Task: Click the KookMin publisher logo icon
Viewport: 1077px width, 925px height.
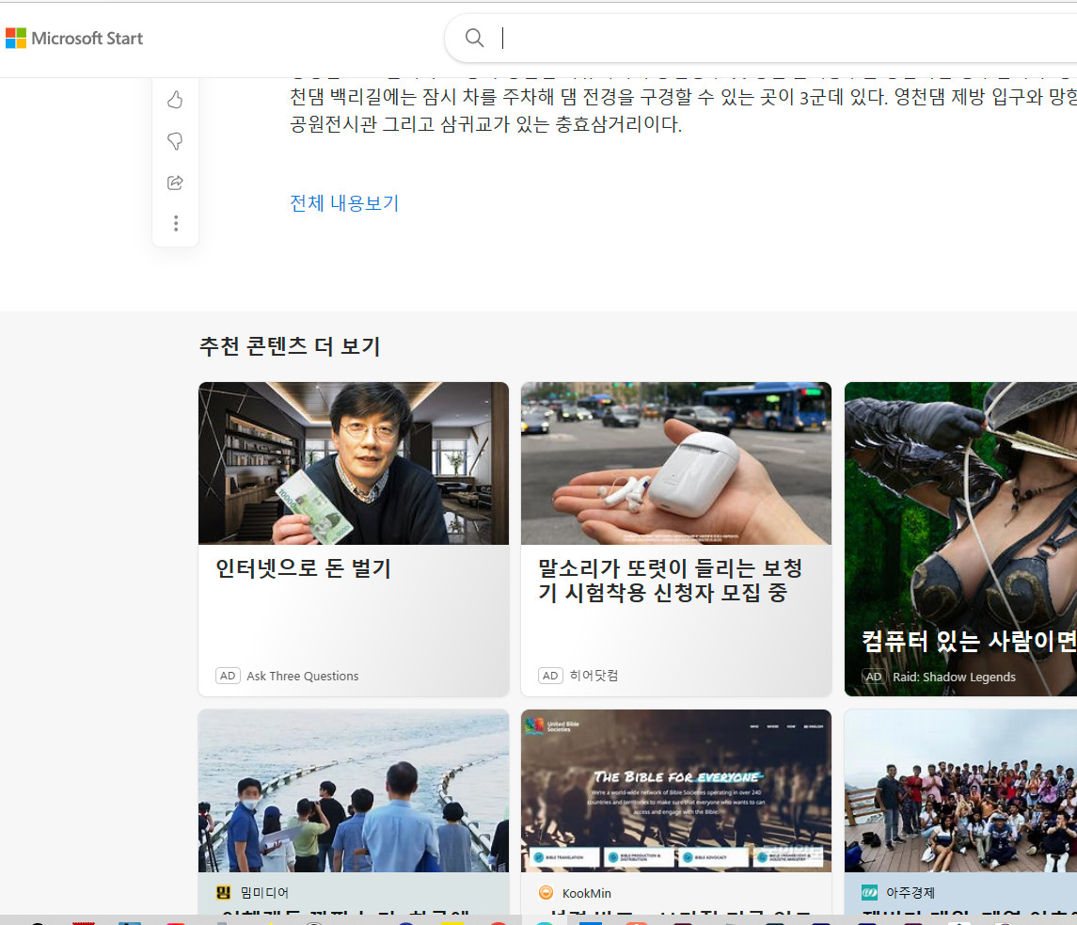Action: pos(546,893)
